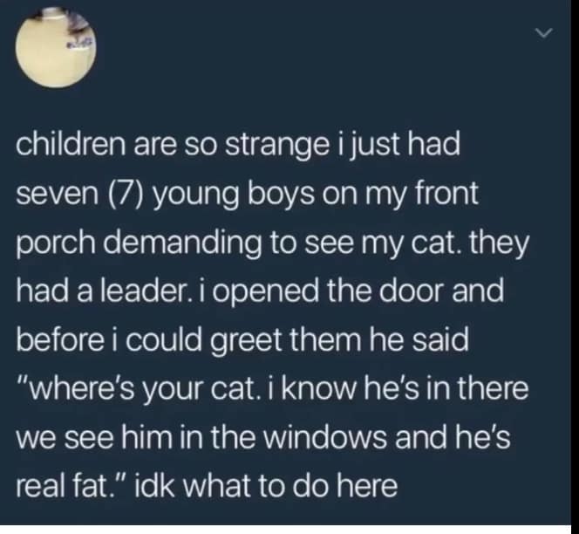This screenshot has height=534, width=579.
Task: Click the word "windows" in the tweet
Action: pyautogui.click(x=325, y=437)
